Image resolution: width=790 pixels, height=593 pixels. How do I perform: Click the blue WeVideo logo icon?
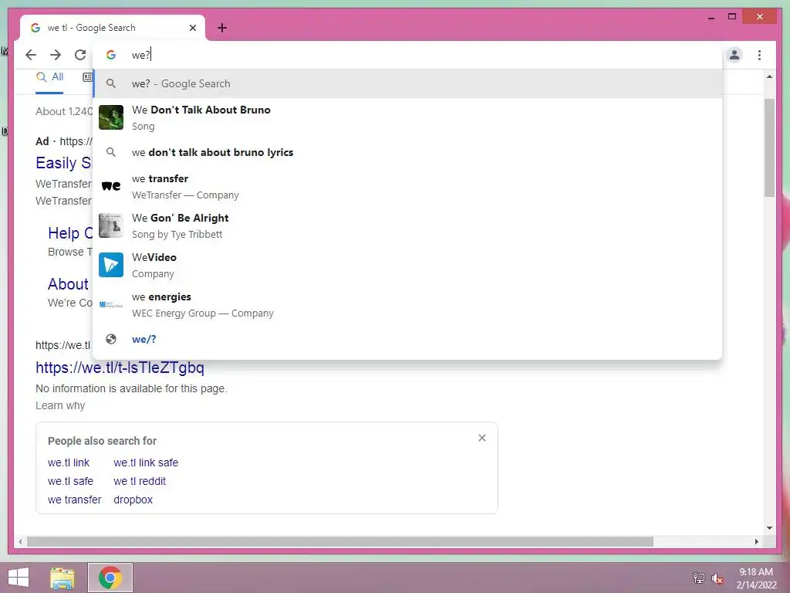pyautogui.click(x=111, y=265)
